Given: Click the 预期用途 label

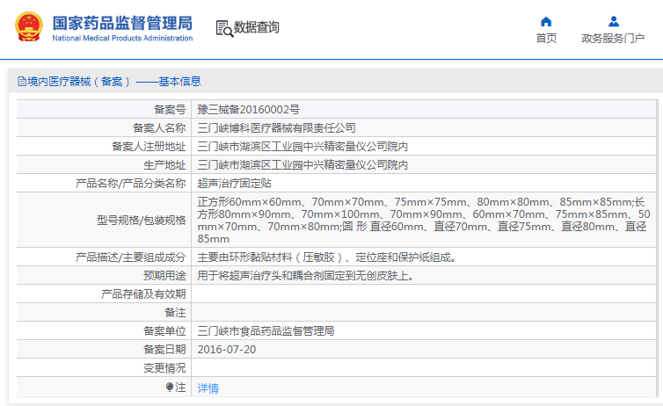Looking at the screenshot, I should tap(164, 276).
